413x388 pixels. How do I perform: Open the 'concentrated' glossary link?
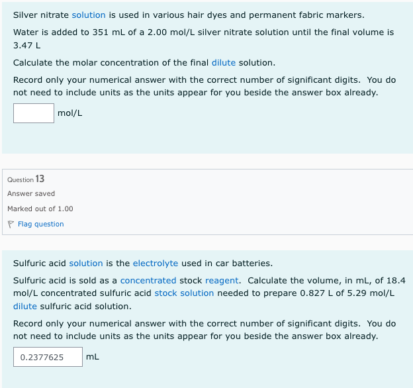pos(148,280)
